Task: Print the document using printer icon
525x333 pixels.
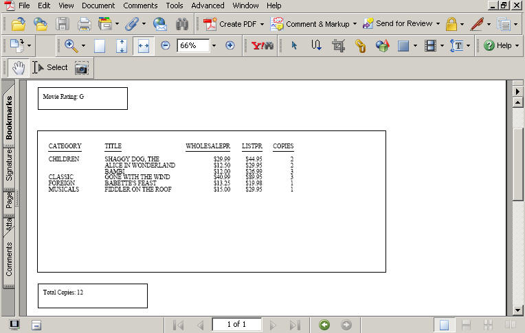Action: click(x=84, y=24)
